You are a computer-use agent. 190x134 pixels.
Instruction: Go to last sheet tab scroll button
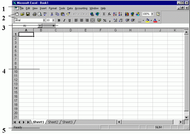pyautogui.click(x=28, y=122)
